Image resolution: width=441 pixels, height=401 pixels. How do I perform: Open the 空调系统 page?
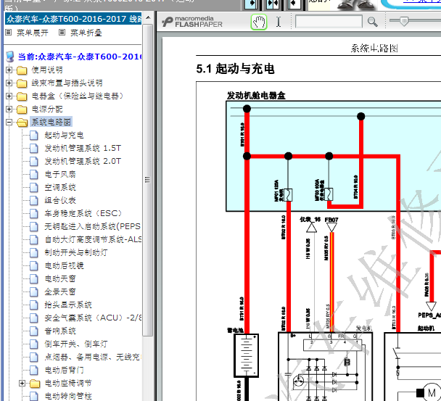coord(60,187)
